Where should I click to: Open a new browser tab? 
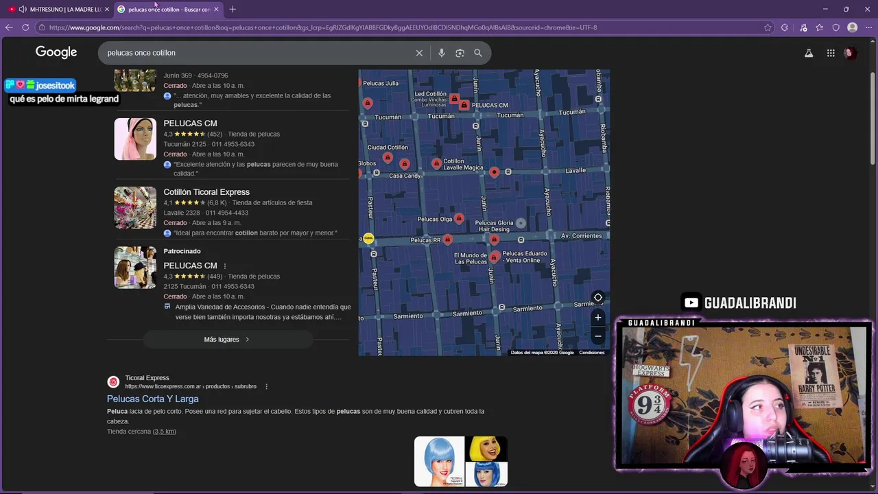233,9
